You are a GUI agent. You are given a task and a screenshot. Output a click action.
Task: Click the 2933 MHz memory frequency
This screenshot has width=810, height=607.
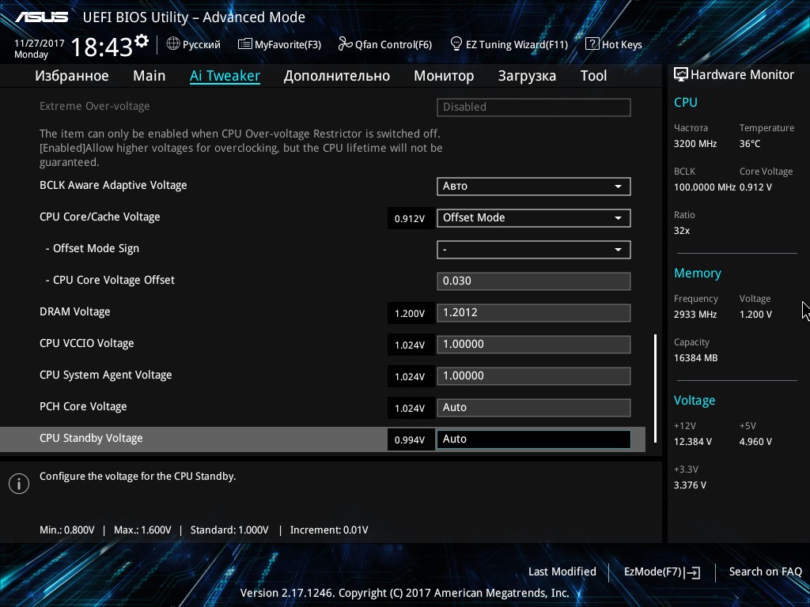click(695, 314)
